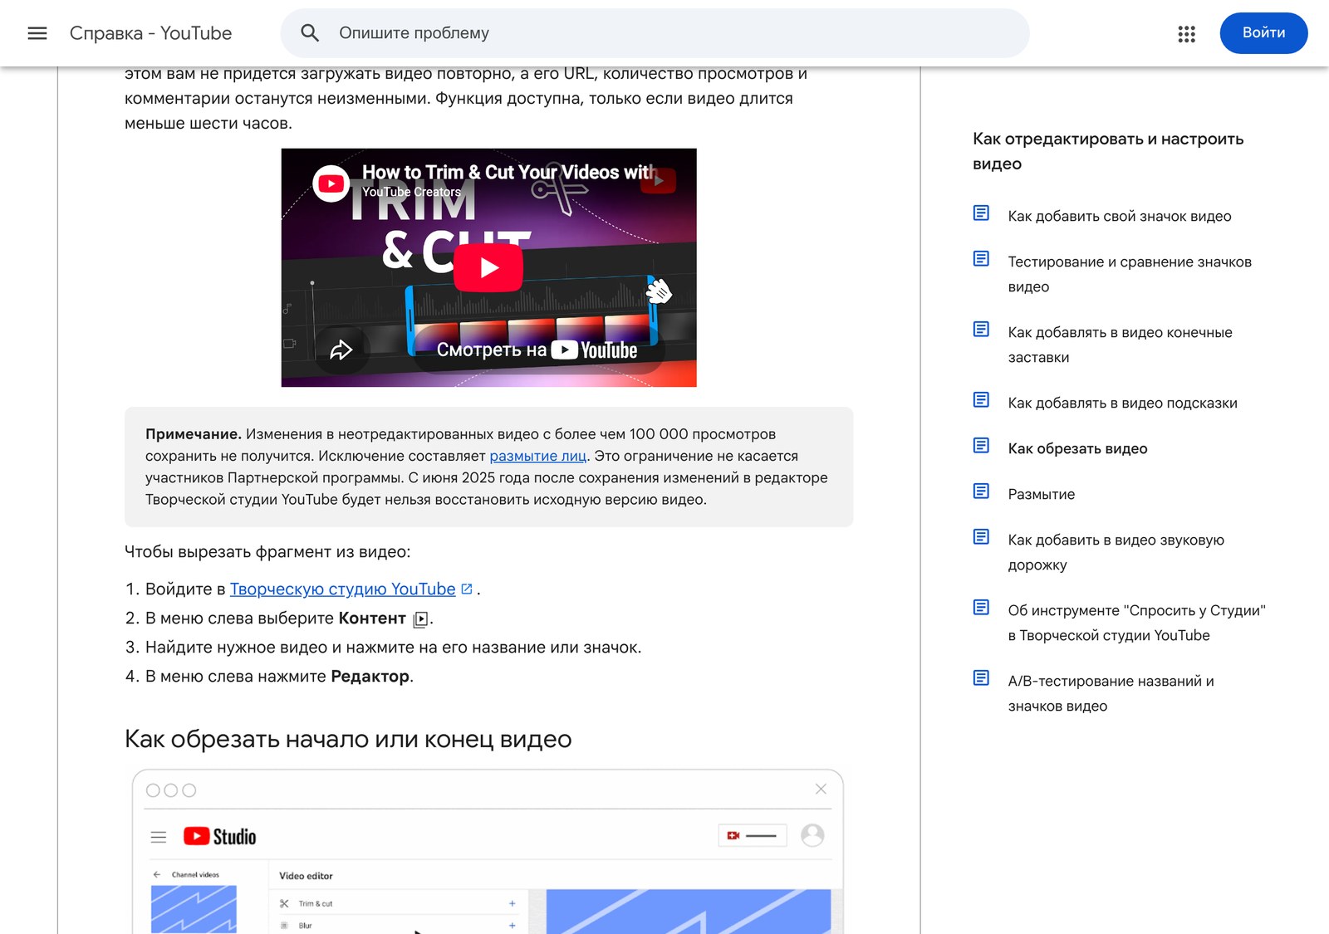This screenshot has width=1329, height=934.
Task: Open A/B-тестирование названий и значков
Action: [x=1111, y=693]
